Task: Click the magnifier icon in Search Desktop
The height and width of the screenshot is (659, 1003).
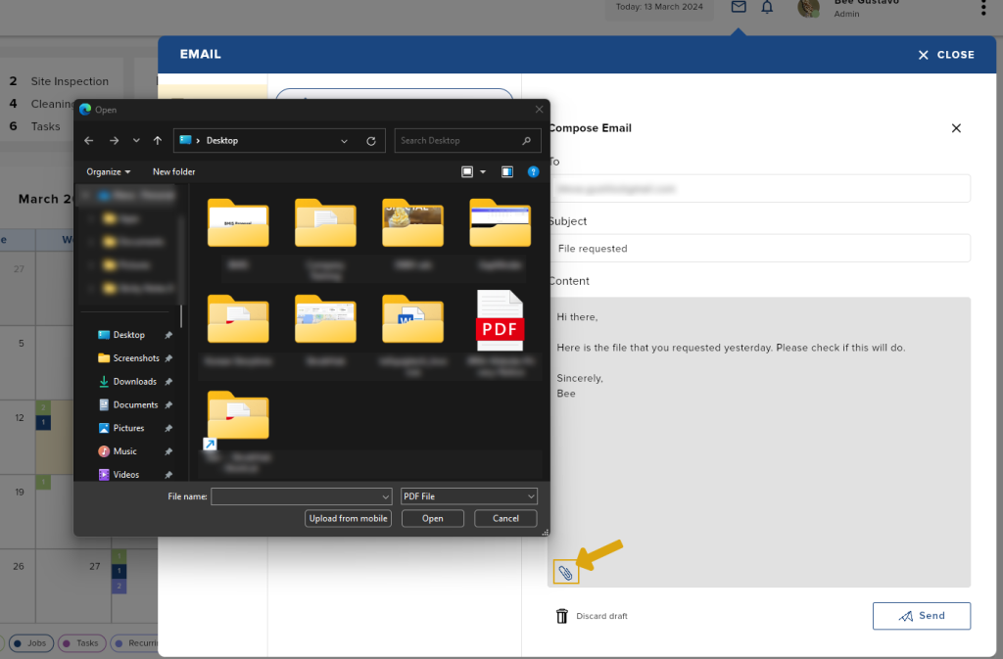Action: tap(526, 141)
